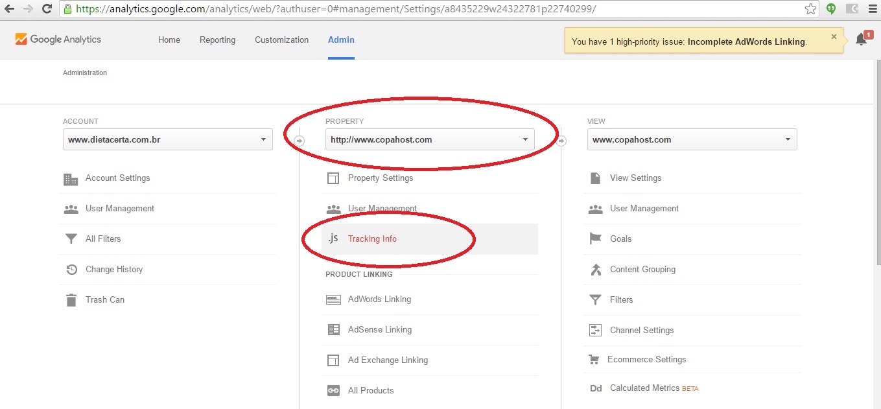Open Channel Settings

pyautogui.click(x=642, y=330)
